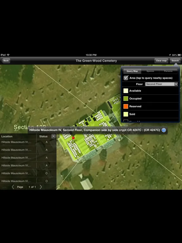Tap the Back button
Screen dimensions: 182x243
6,61
